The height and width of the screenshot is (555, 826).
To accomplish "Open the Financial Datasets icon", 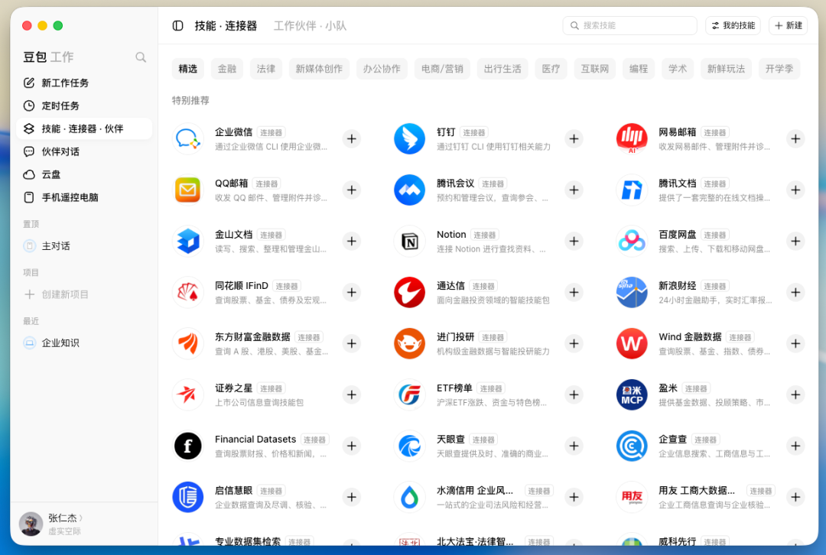I will pyautogui.click(x=188, y=446).
